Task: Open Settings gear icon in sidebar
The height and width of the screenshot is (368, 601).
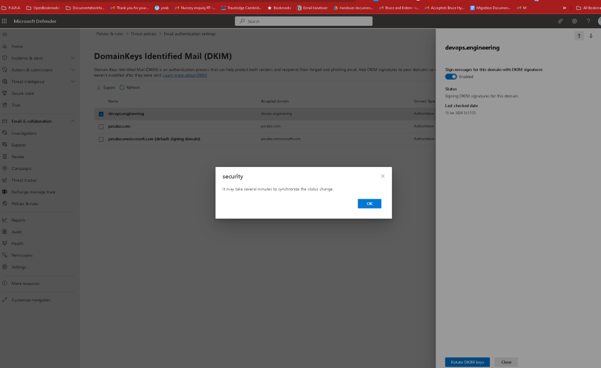Action: coord(5,267)
